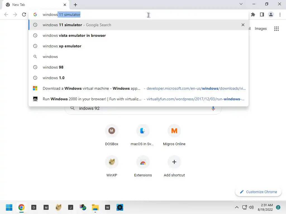
Task: Open the globe network app in taskbar
Action: 83,207
